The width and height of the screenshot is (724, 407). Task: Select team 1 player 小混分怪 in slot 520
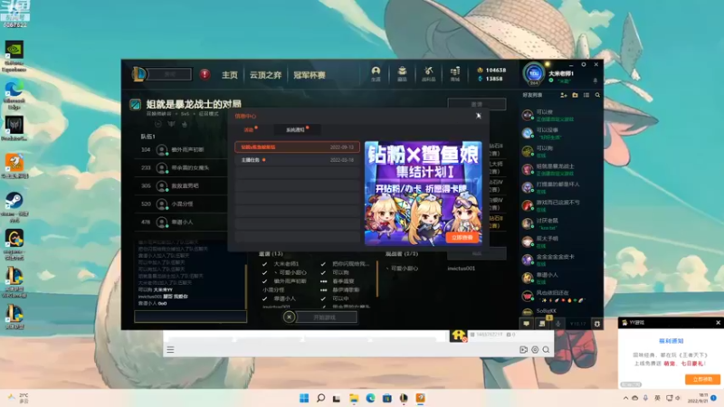coord(182,204)
